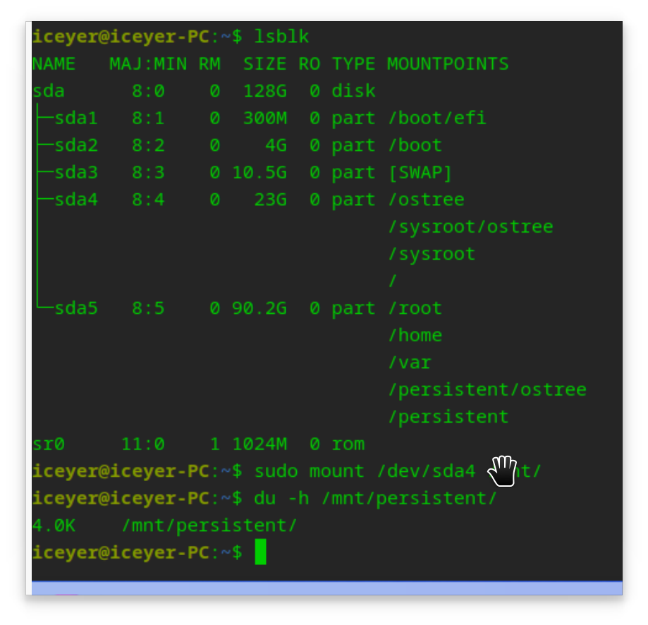This screenshot has height=625, width=648.
Task: Click the du -h command text
Action: tap(281, 498)
